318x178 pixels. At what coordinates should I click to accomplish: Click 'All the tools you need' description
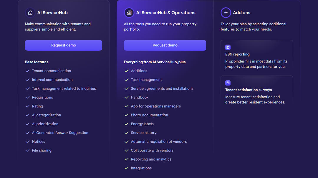160,27
